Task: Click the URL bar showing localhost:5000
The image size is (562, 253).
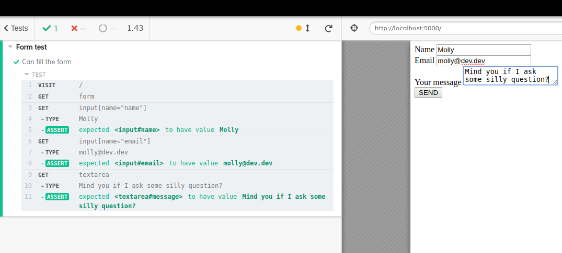Action: pyautogui.click(x=466, y=28)
